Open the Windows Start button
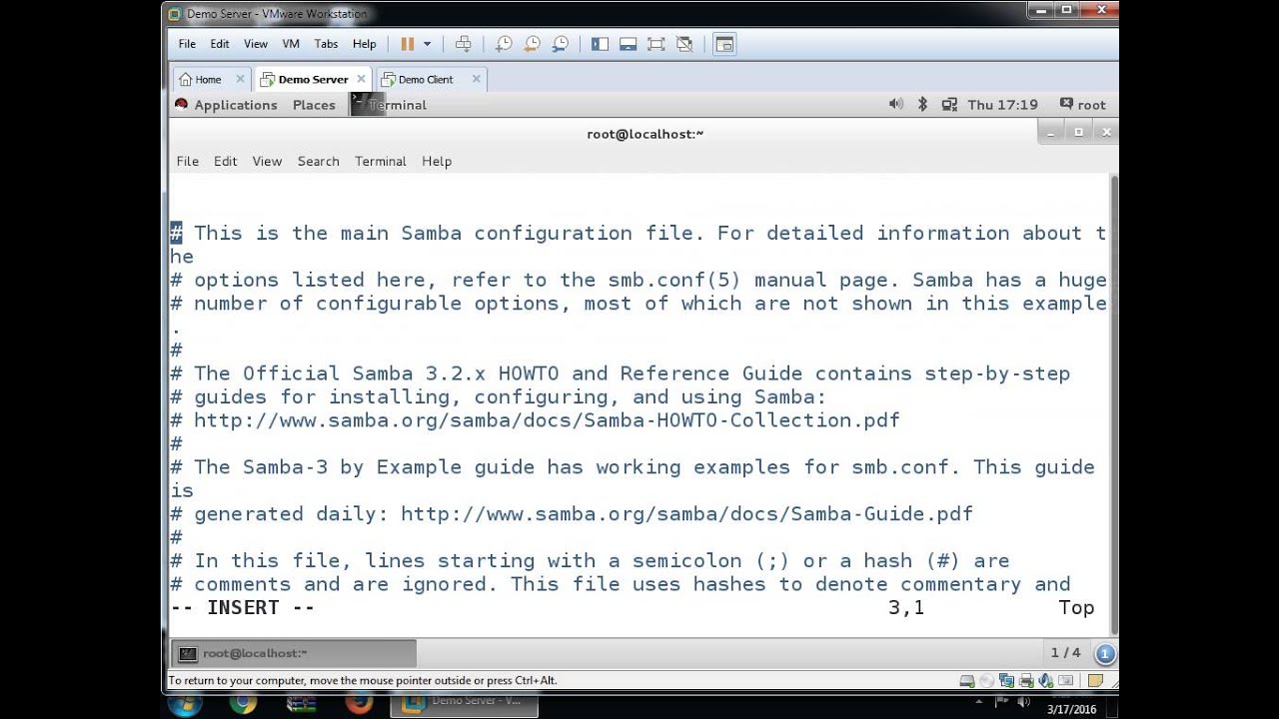The image size is (1279, 719). pyautogui.click(x=186, y=704)
